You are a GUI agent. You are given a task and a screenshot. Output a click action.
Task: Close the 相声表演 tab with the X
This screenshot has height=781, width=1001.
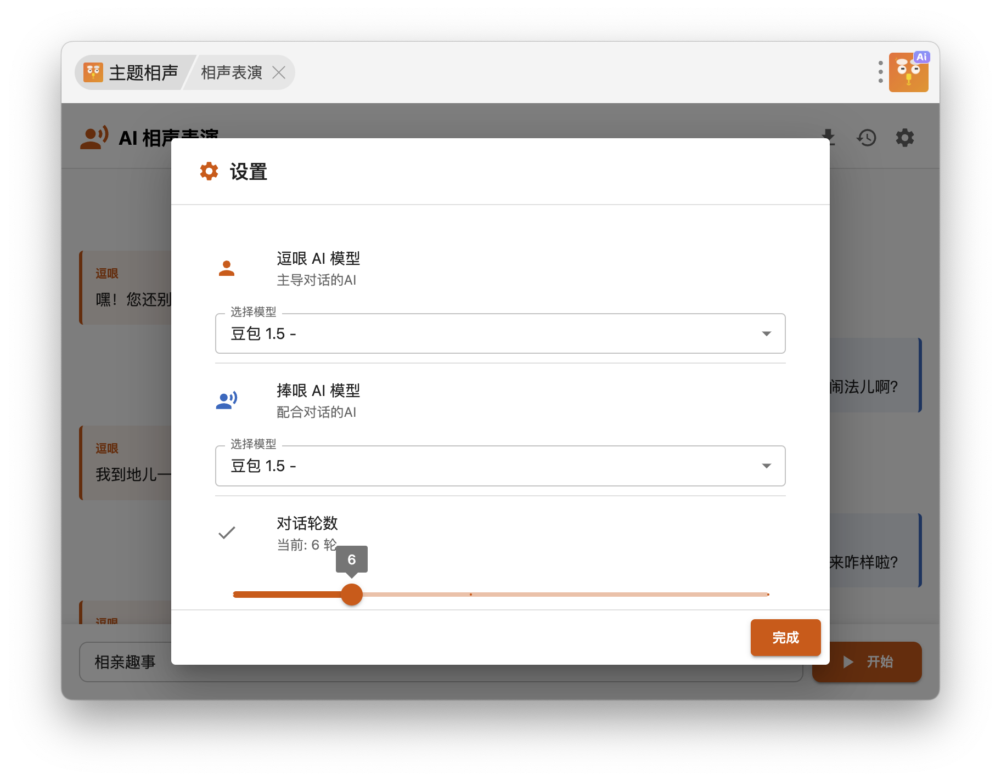(x=279, y=72)
